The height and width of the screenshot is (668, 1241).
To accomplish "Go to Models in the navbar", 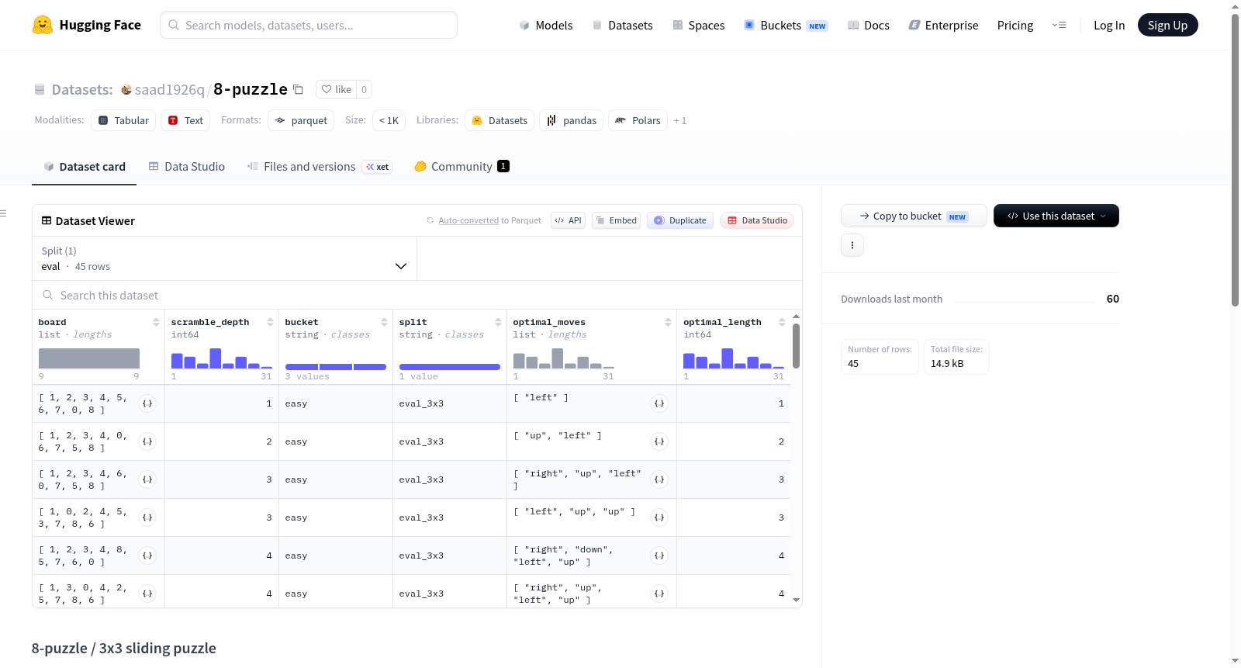I will tap(546, 25).
